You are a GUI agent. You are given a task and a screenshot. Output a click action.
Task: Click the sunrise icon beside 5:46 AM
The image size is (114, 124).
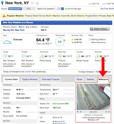click(72, 39)
